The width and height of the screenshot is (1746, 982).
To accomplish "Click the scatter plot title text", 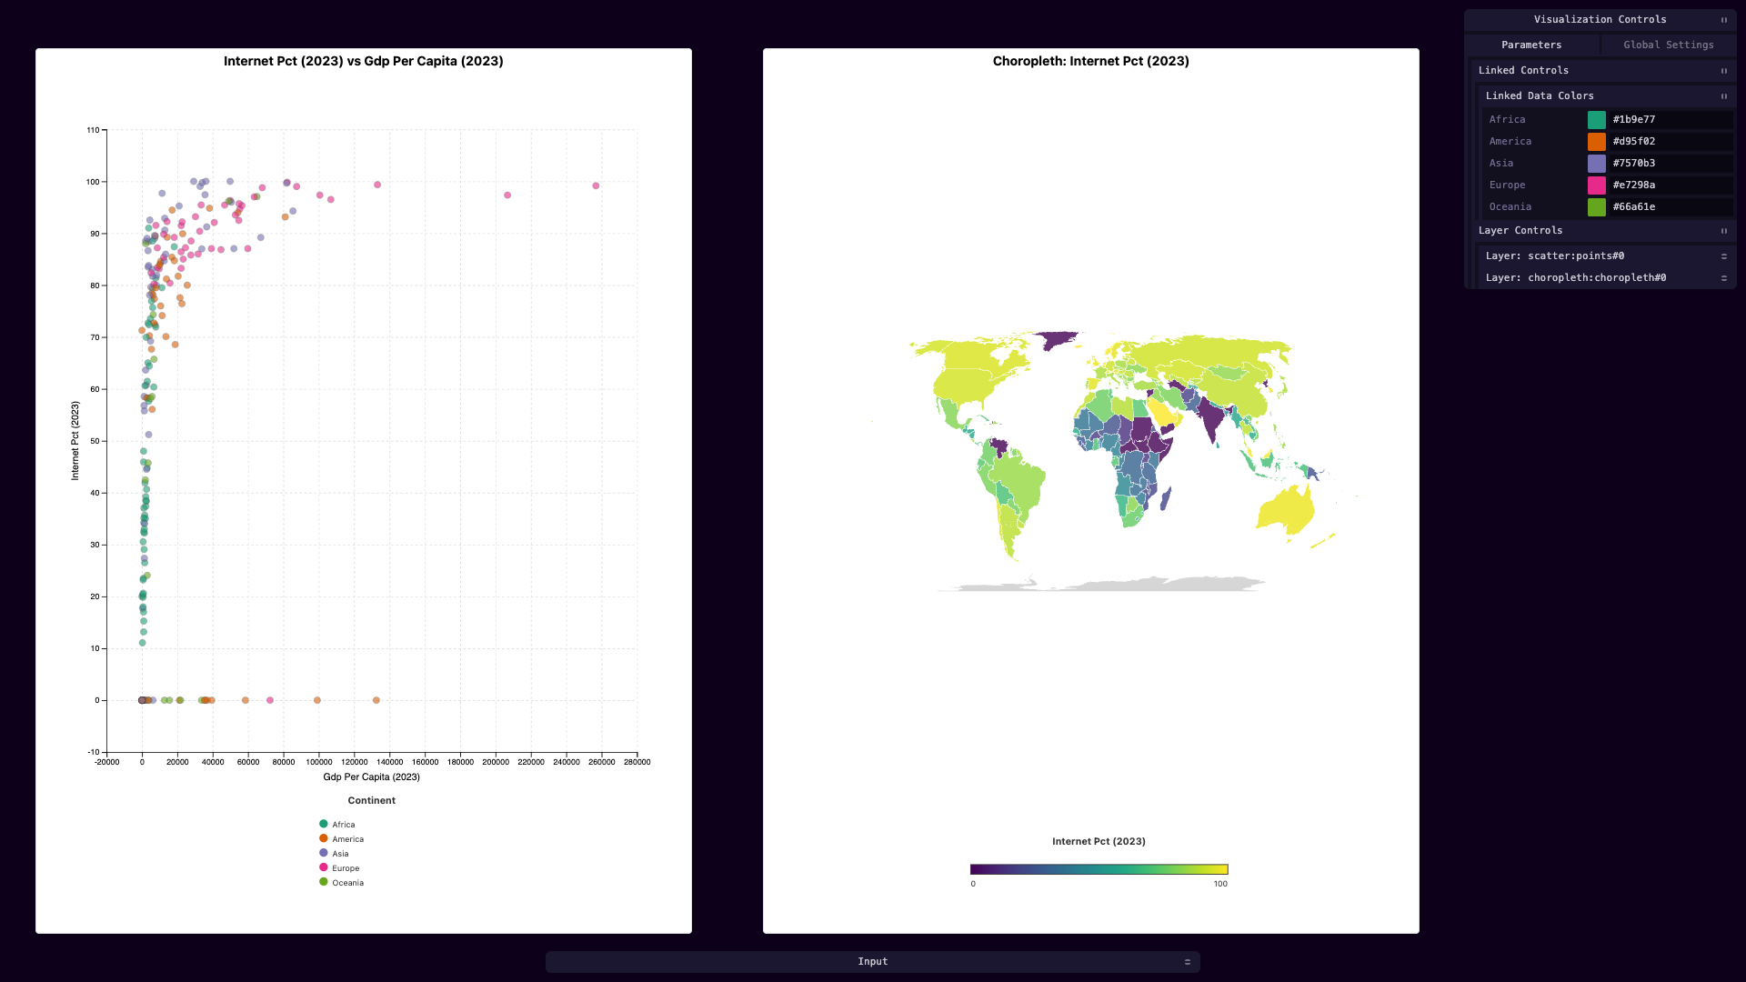I will click(x=364, y=61).
